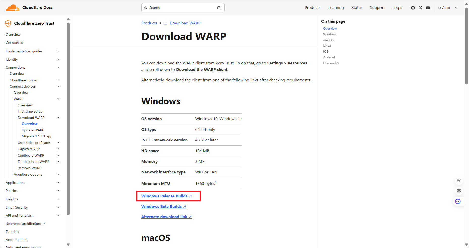Expand the Email Security sidebar section

[58, 207]
